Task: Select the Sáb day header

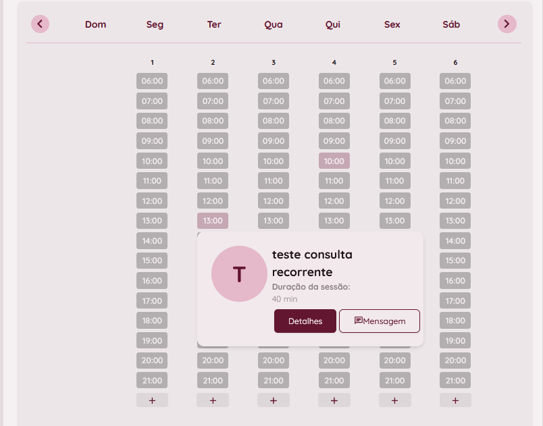Action: pos(451,25)
